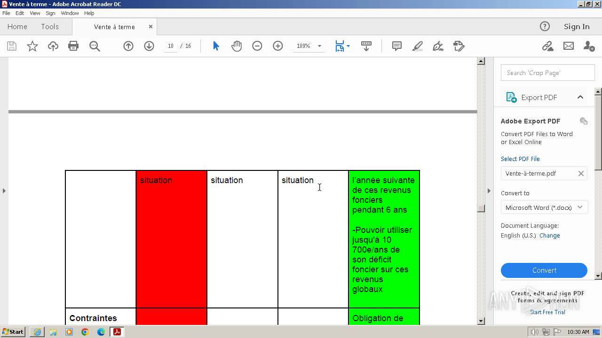The width and height of the screenshot is (602, 338).
Task: Click Sign In
Action: tap(577, 27)
